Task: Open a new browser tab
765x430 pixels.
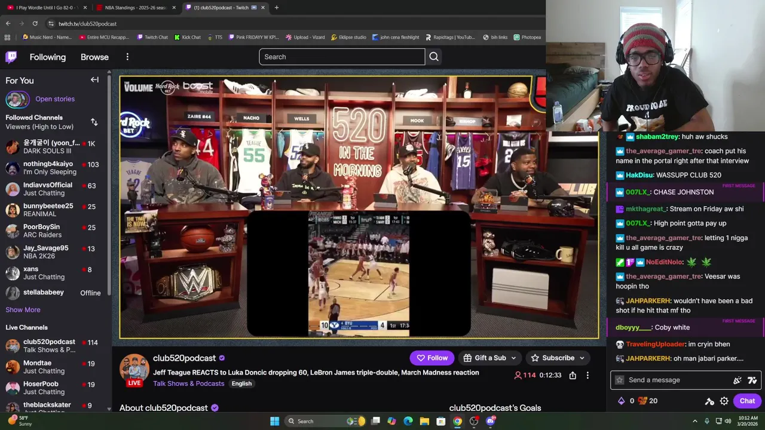Action: tap(276, 8)
